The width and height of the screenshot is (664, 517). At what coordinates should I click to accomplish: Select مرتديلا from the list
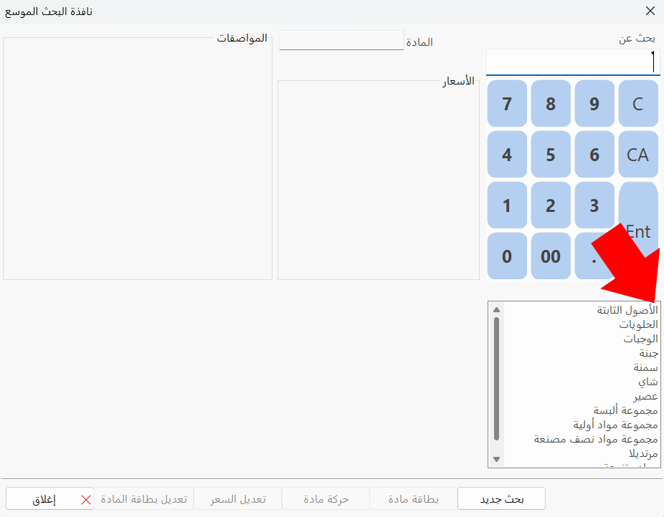(643, 453)
